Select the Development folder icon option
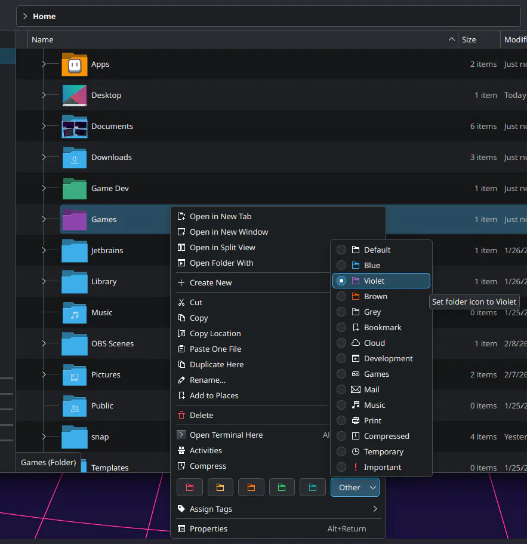Image resolution: width=527 pixels, height=544 pixels. pos(381,359)
